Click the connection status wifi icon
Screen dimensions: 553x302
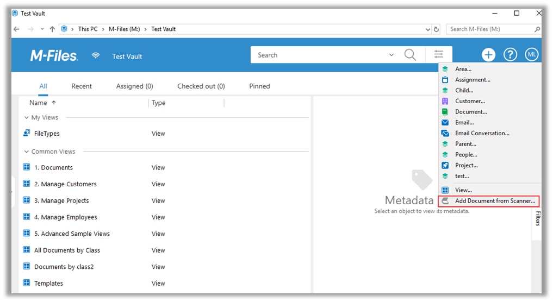point(96,55)
